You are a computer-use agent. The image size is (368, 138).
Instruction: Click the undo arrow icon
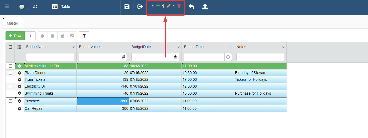191,7
